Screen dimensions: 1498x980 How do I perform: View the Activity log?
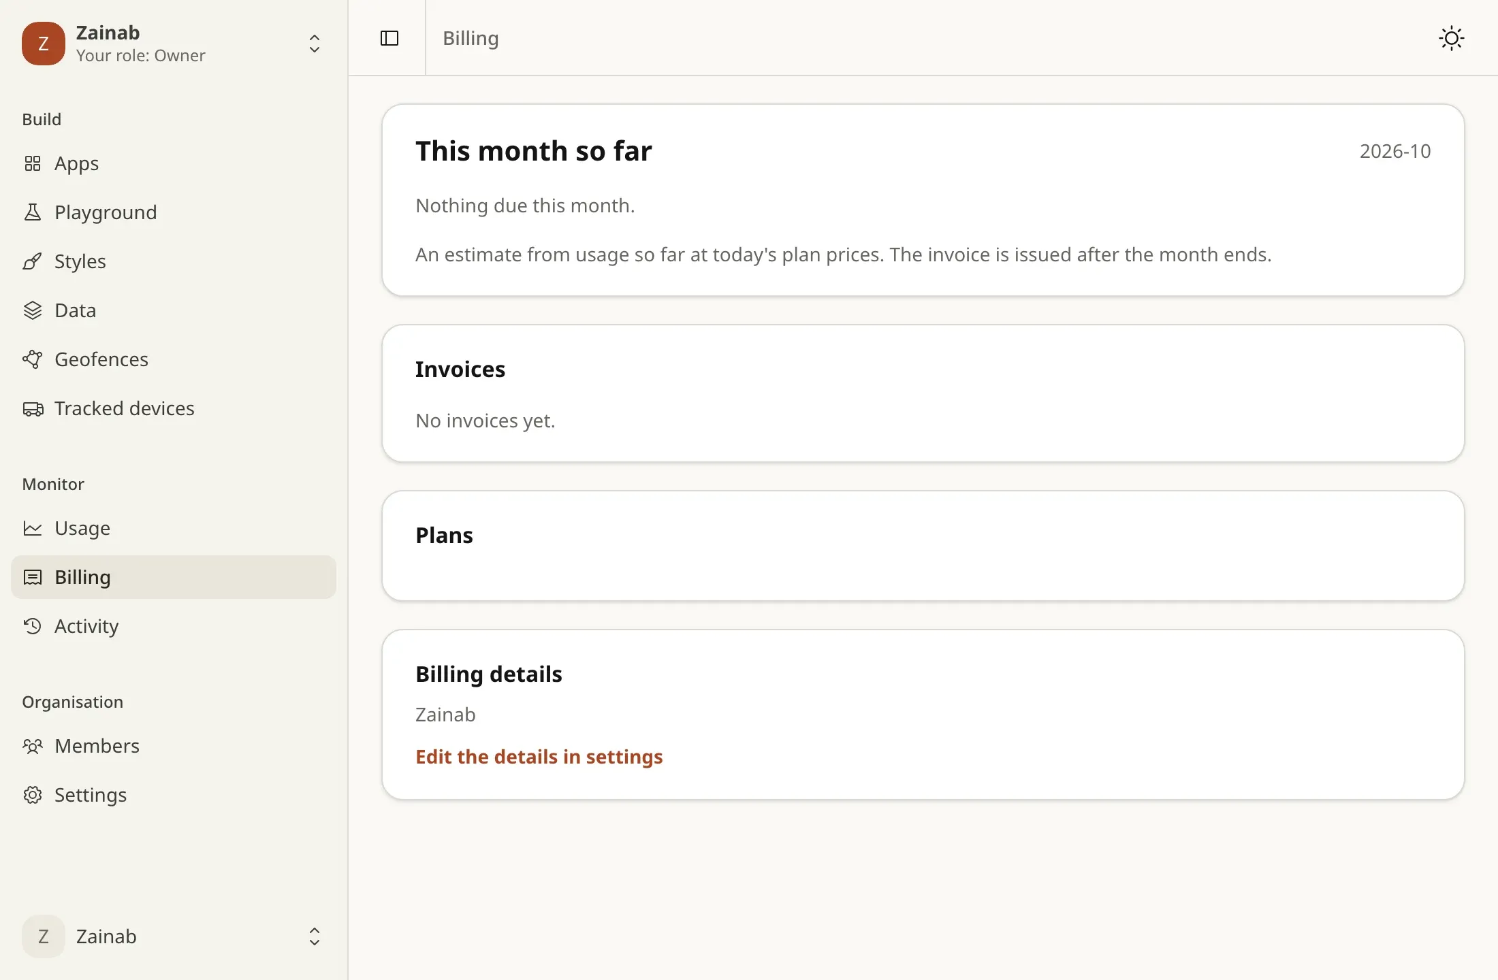pos(174,626)
